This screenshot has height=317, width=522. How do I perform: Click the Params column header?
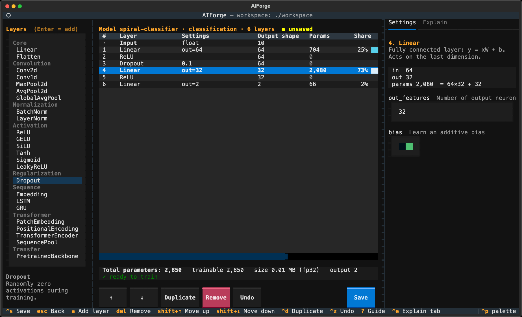tap(319, 36)
